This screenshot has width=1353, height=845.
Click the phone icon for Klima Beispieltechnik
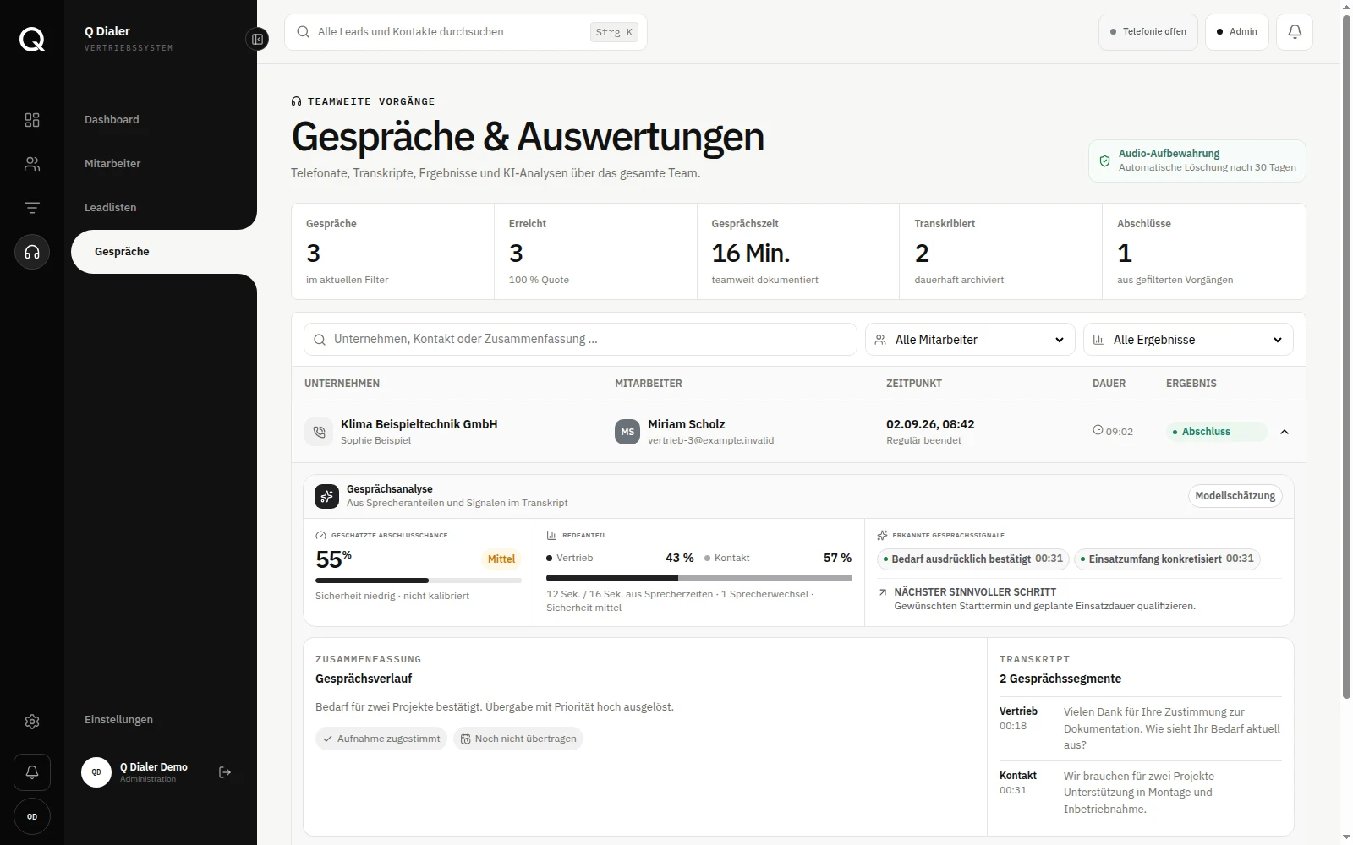pos(319,432)
